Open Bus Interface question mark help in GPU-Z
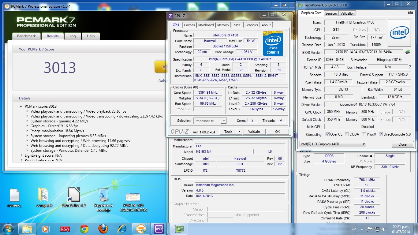 (410, 67)
